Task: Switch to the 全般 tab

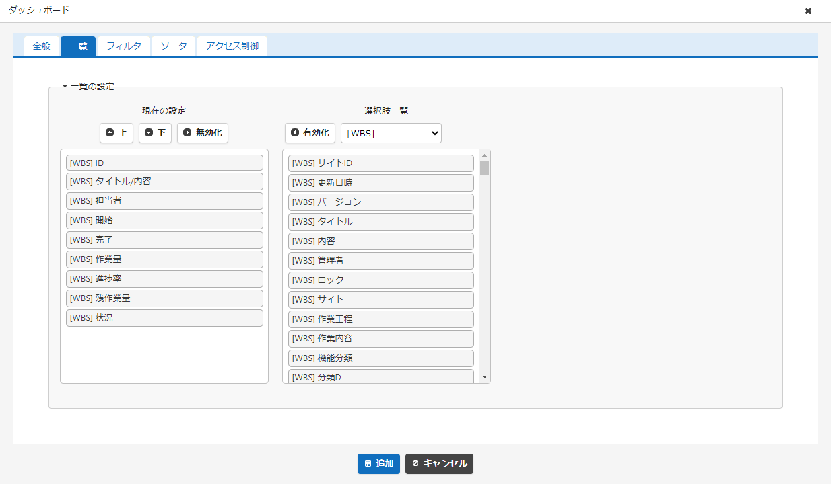Action: (42, 46)
